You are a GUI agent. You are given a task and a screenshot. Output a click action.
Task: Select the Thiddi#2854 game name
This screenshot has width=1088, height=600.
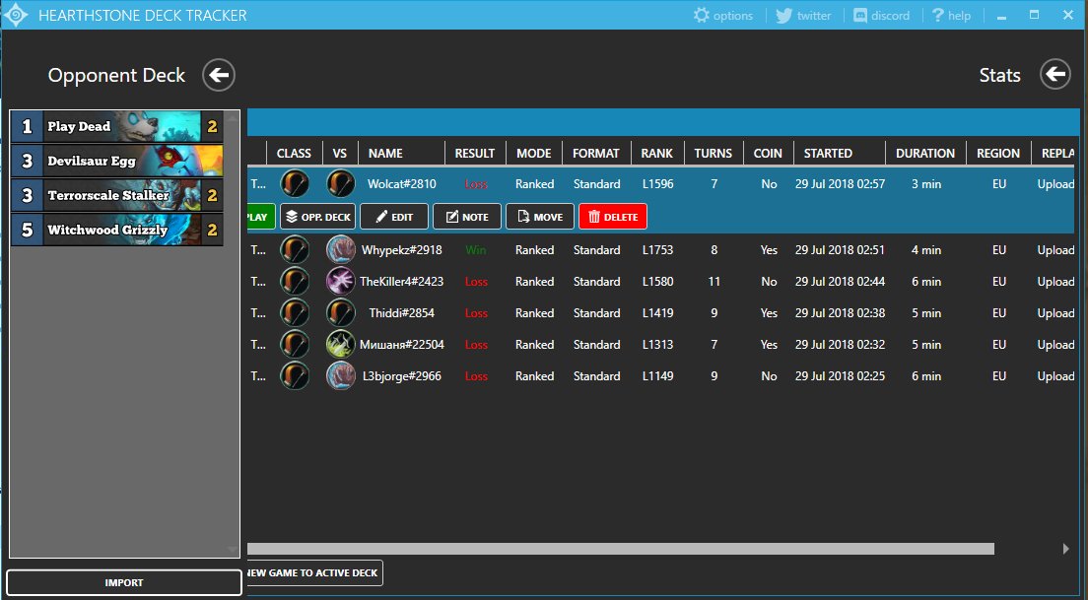click(402, 313)
